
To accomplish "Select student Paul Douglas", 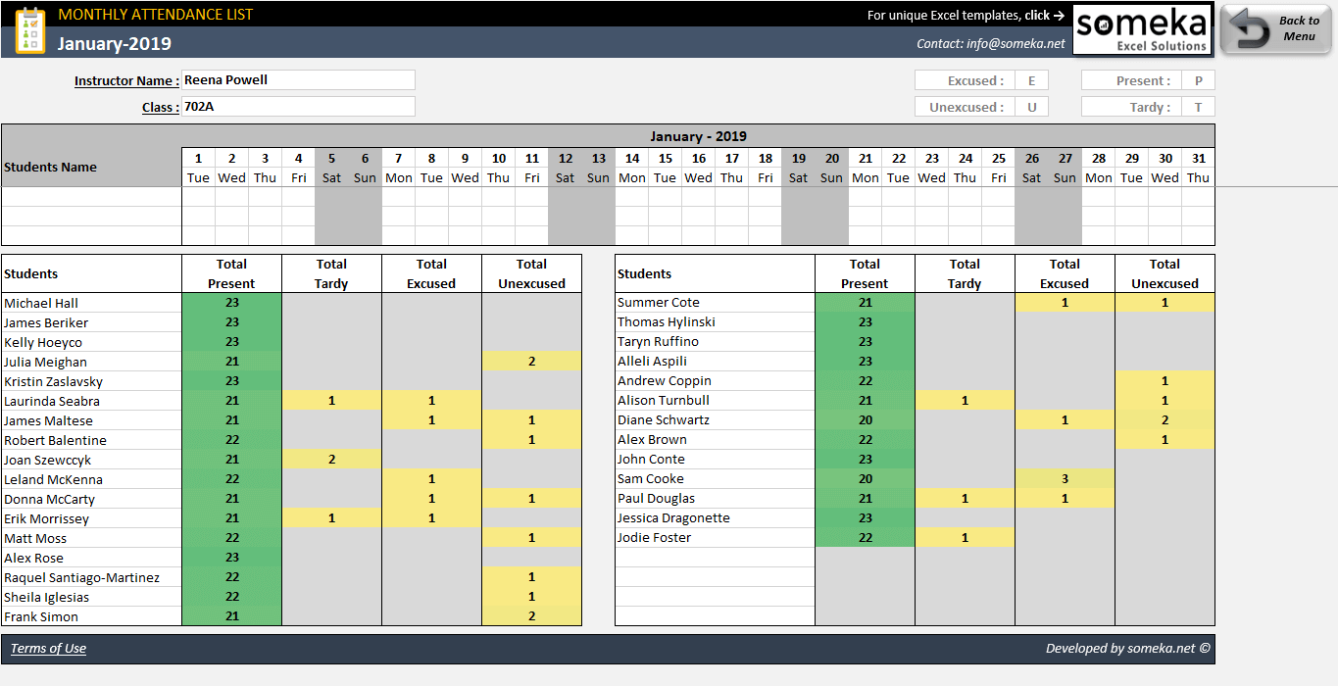I will point(715,498).
